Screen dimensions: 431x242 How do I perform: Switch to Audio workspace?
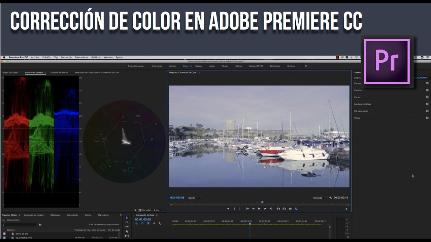tap(212, 66)
